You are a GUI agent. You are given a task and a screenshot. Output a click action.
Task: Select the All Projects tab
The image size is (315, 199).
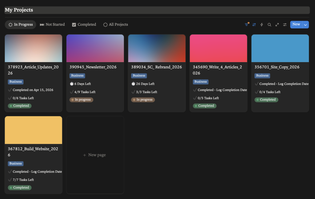coord(115,25)
